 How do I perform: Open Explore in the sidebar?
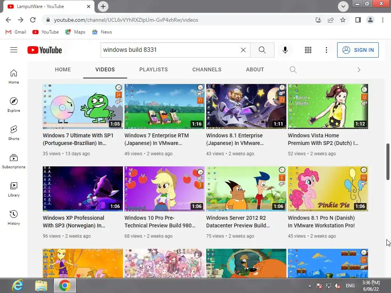pyautogui.click(x=14, y=105)
